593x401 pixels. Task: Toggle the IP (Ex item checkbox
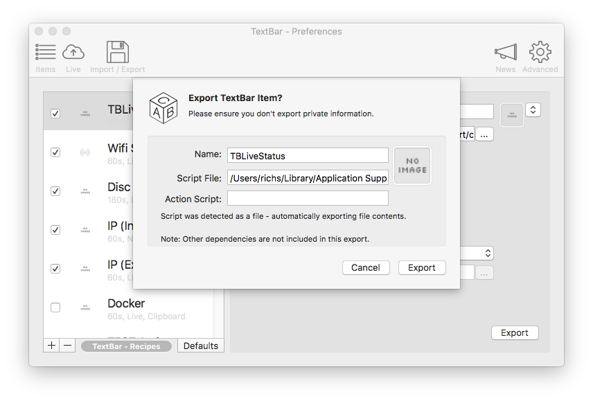pos(55,269)
